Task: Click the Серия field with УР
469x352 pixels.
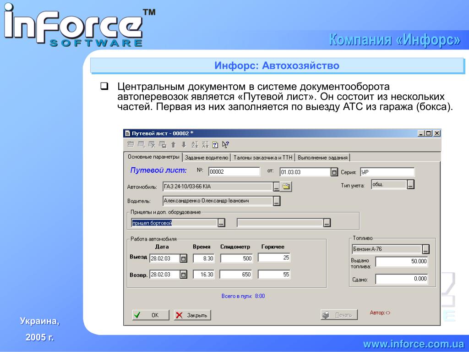Action: [387, 172]
